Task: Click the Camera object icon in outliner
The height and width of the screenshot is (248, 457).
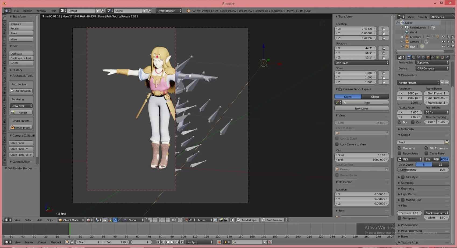Action: 407,42
